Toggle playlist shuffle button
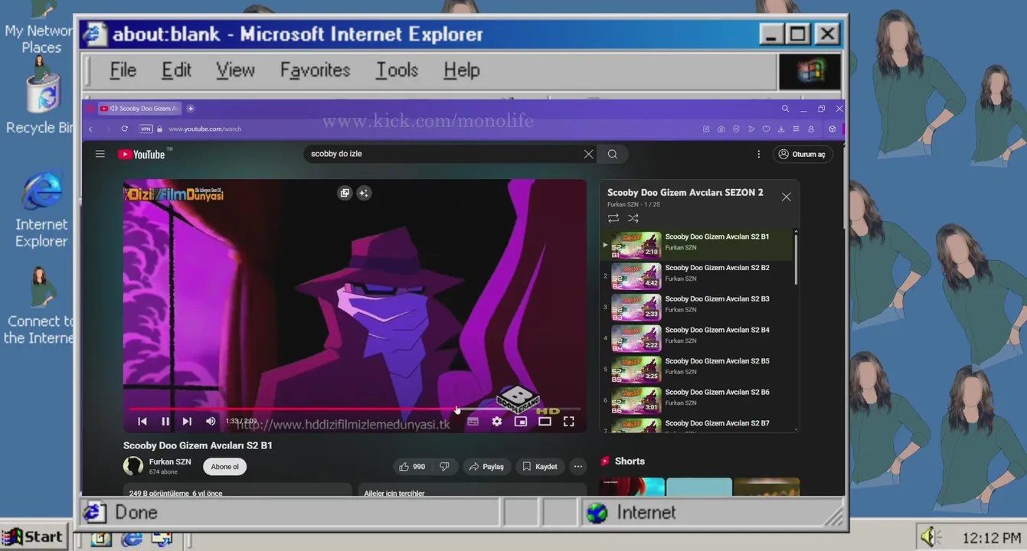Image resolution: width=1027 pixels, height=551 pixels. tap(633, 218)
